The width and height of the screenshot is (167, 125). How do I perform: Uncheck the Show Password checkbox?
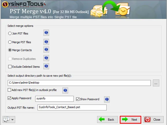[x=78, y=99]
